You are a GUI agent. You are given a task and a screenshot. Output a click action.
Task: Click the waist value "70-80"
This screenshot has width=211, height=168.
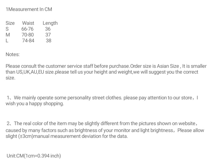tap(28, 35)
